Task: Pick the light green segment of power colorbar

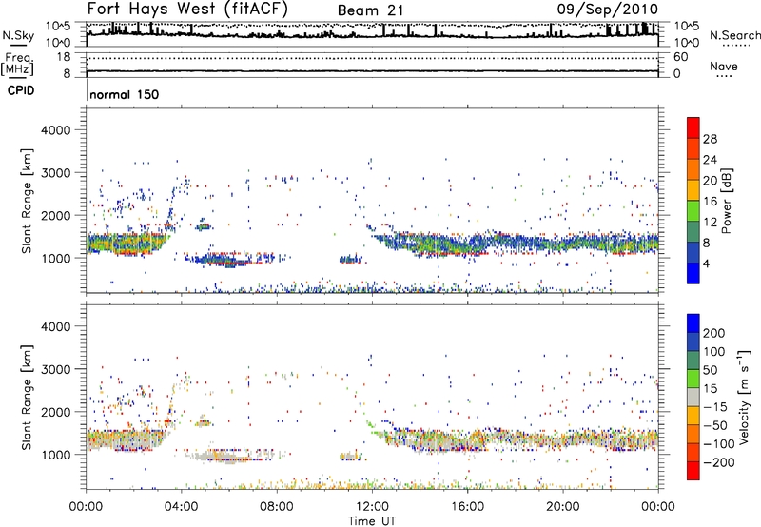Action: click(693, 211)
